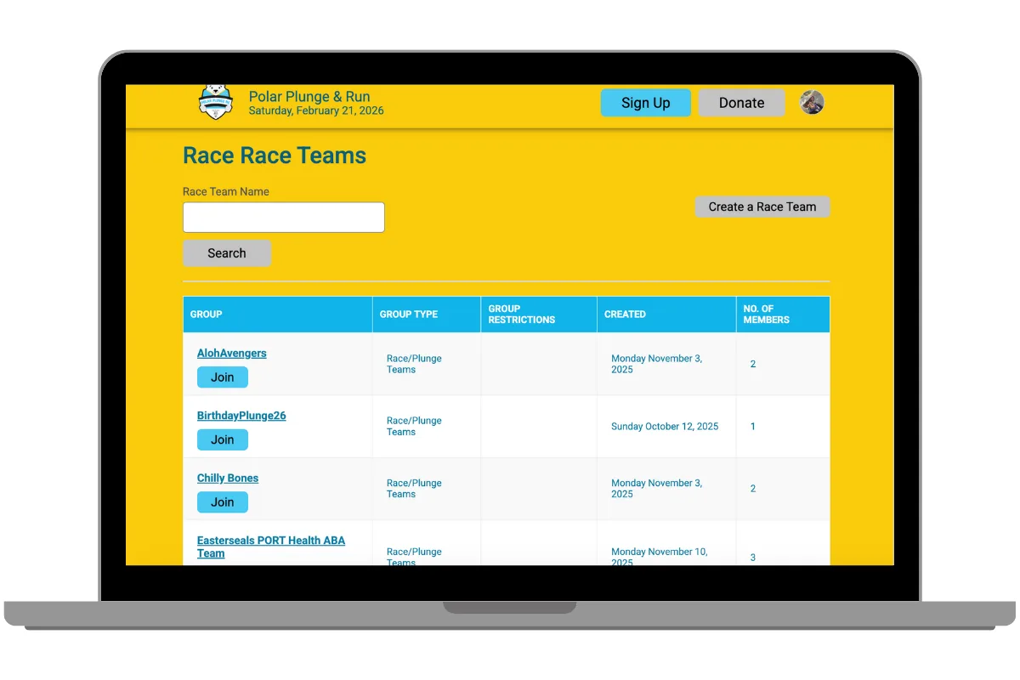1020x680 pixels.
Task: Open the BirthdayPlunge26 team link
Action: [x=241, y=416]
